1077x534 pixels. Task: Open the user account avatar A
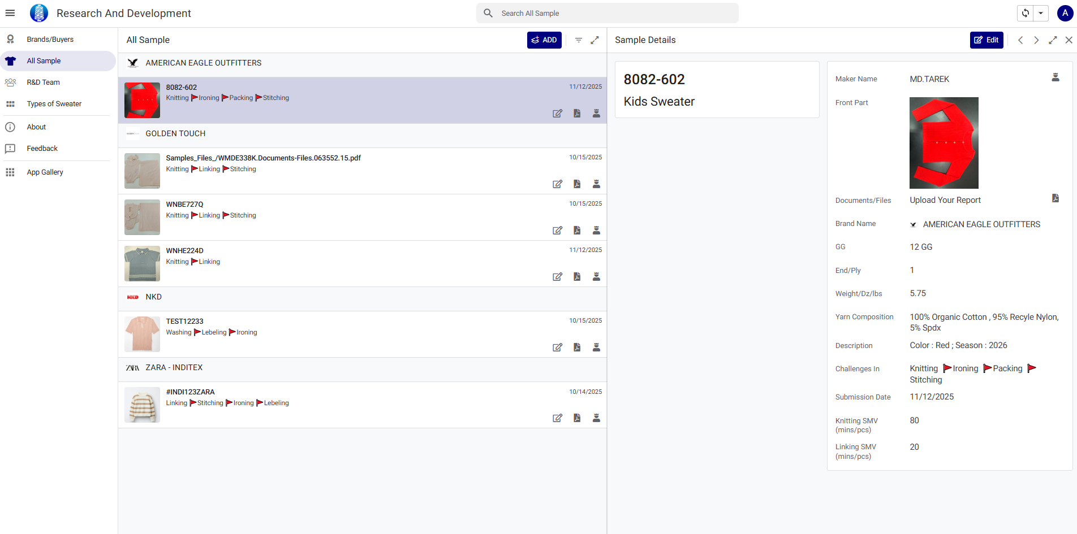1065,13
